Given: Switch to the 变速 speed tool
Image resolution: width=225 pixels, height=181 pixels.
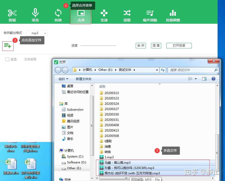Looking at the screenshot, I should coord(104,15).
